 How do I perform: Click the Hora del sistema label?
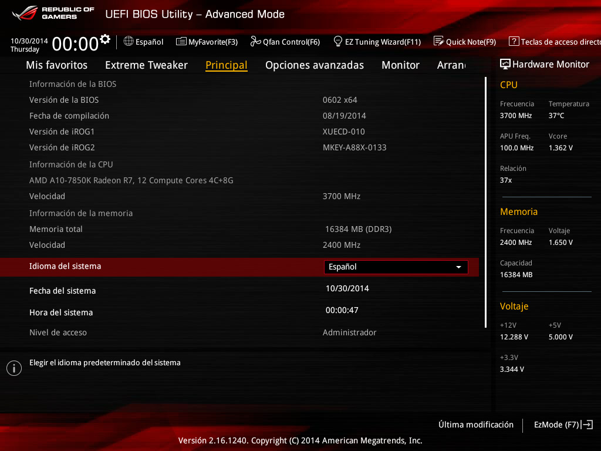coord(61,312)
